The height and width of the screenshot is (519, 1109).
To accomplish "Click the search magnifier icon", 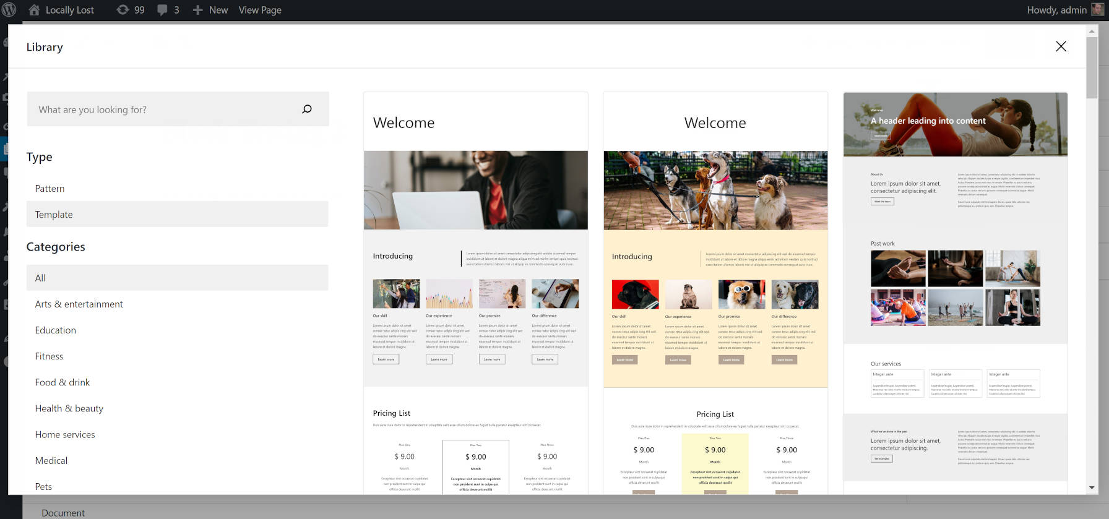I will [x=307, y=109].
